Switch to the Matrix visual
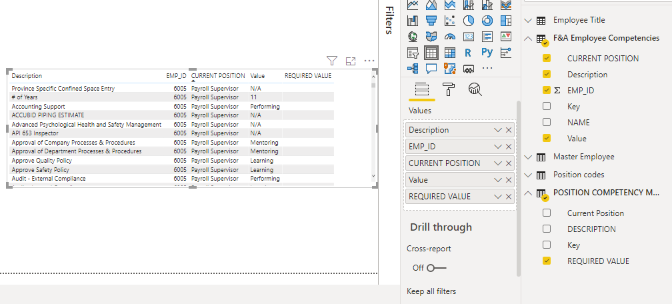This screenshot has width=672, height=304. (x=450, y=53)
